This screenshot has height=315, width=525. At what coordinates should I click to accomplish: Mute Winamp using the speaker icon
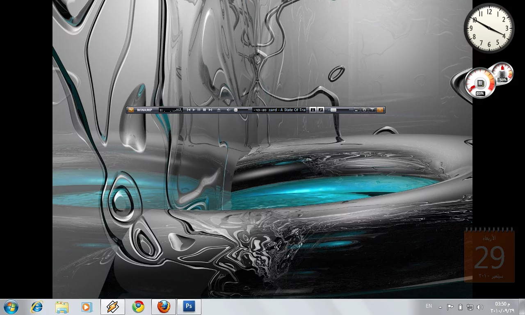click(x=229, y=110)
